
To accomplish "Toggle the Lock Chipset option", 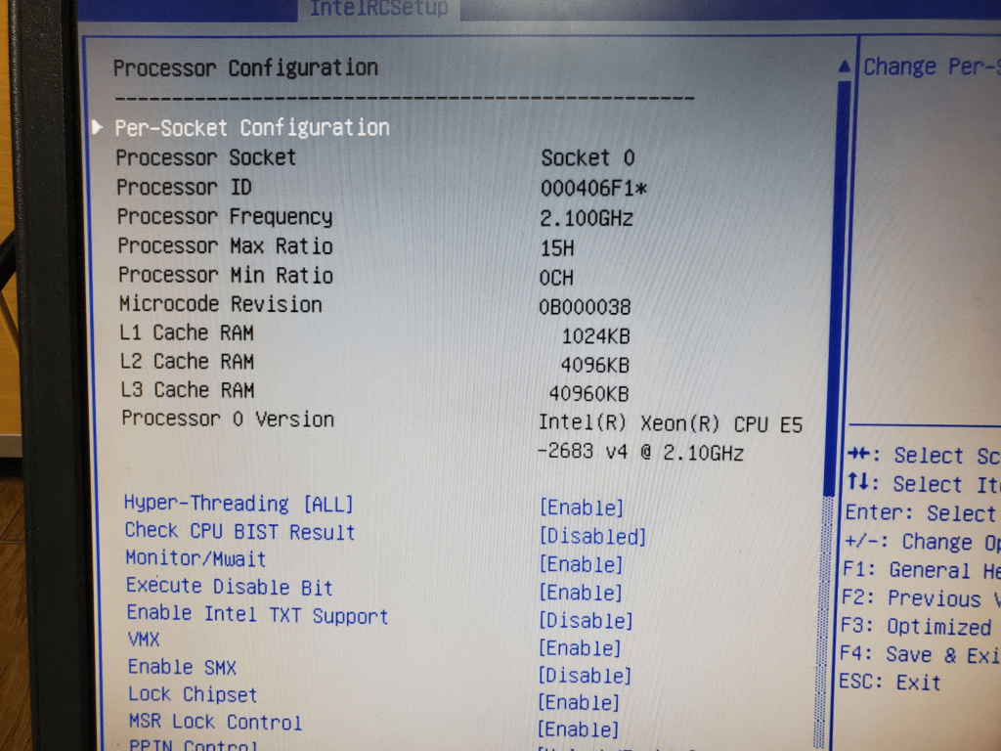I will (579, 703).
